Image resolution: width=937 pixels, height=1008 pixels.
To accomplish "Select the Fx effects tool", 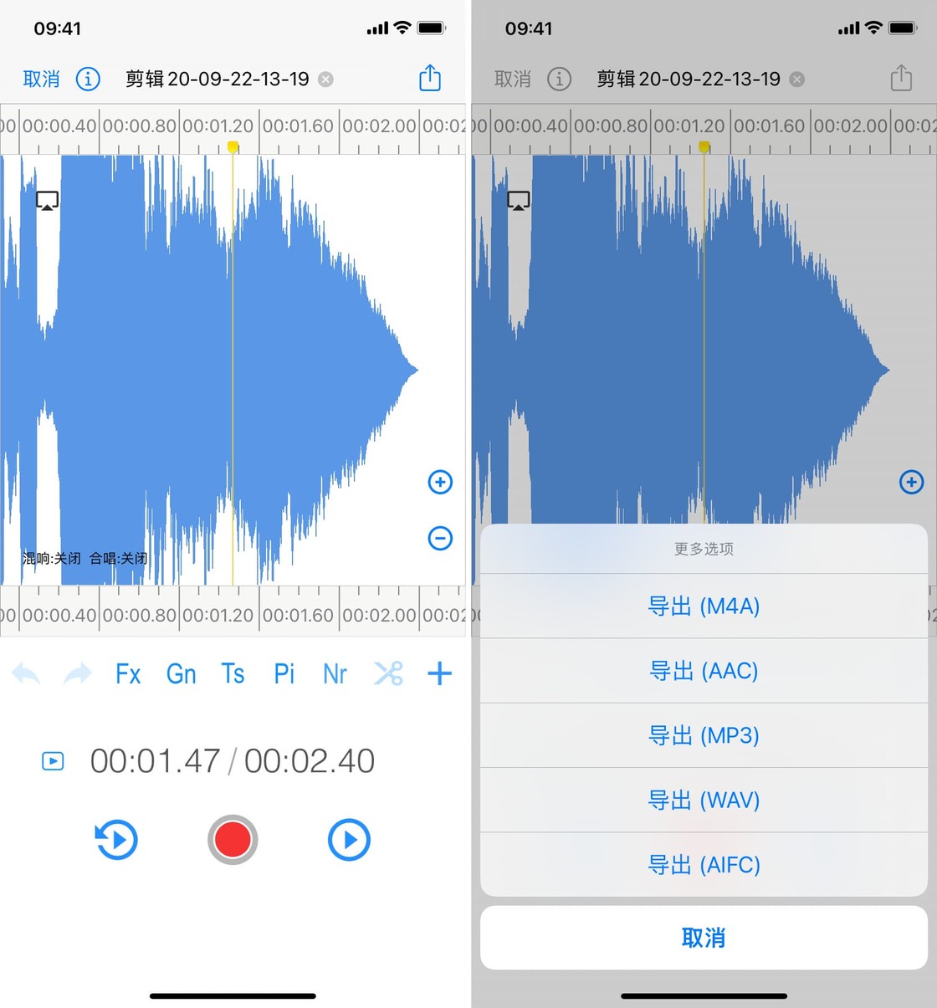I will 128,673.
